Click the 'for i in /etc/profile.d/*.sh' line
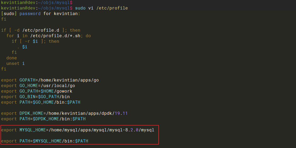The image size is (296, 148). point(49,36)
